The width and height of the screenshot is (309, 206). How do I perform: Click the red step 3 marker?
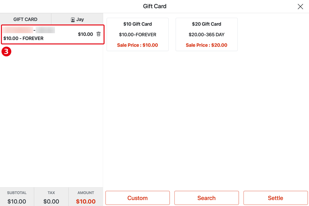(6, 52)
